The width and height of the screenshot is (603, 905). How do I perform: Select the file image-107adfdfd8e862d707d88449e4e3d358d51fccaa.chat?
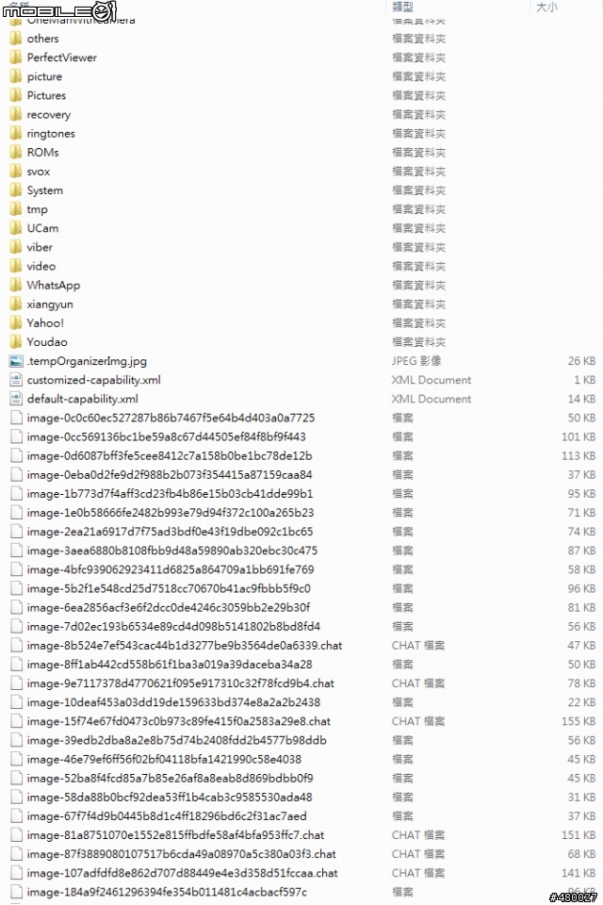click(182, 873)
